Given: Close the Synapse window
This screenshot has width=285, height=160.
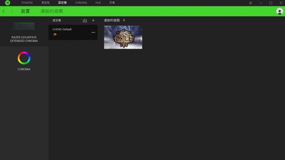Looking at the screenshot, I should pyautogui.click(x=281, y=3).
